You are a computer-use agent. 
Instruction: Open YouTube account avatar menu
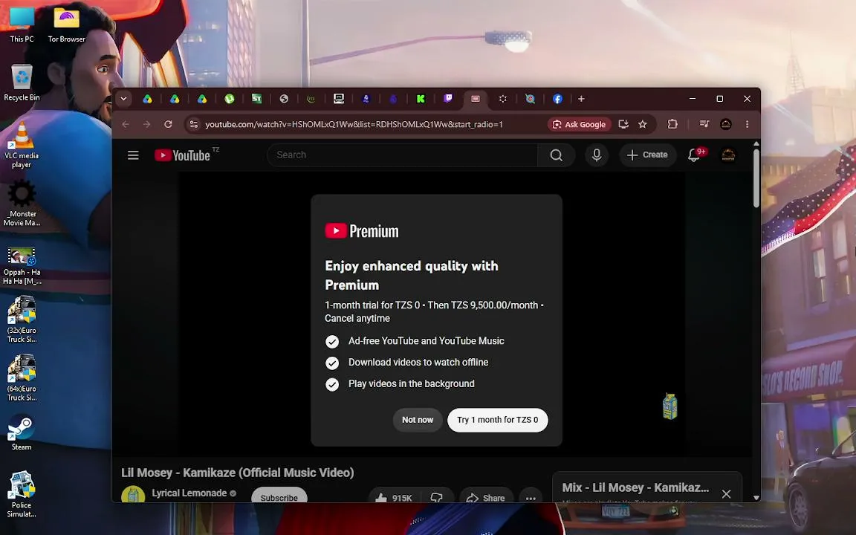728,155
